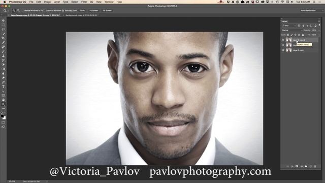Image resolution: width=325 pixels, height=183 pixels.
Task: Select the Brush tool
Action: pyautogui.click(x=3, y=51)
